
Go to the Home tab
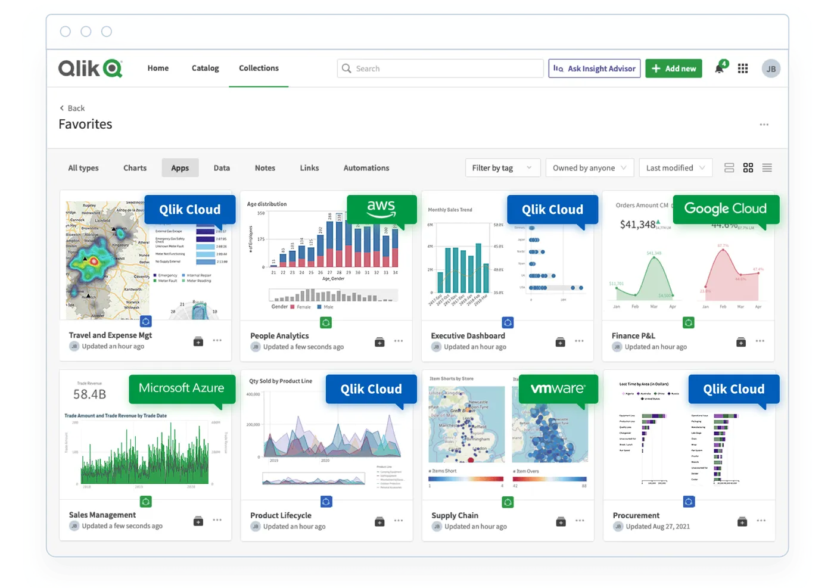click(158, 69)
